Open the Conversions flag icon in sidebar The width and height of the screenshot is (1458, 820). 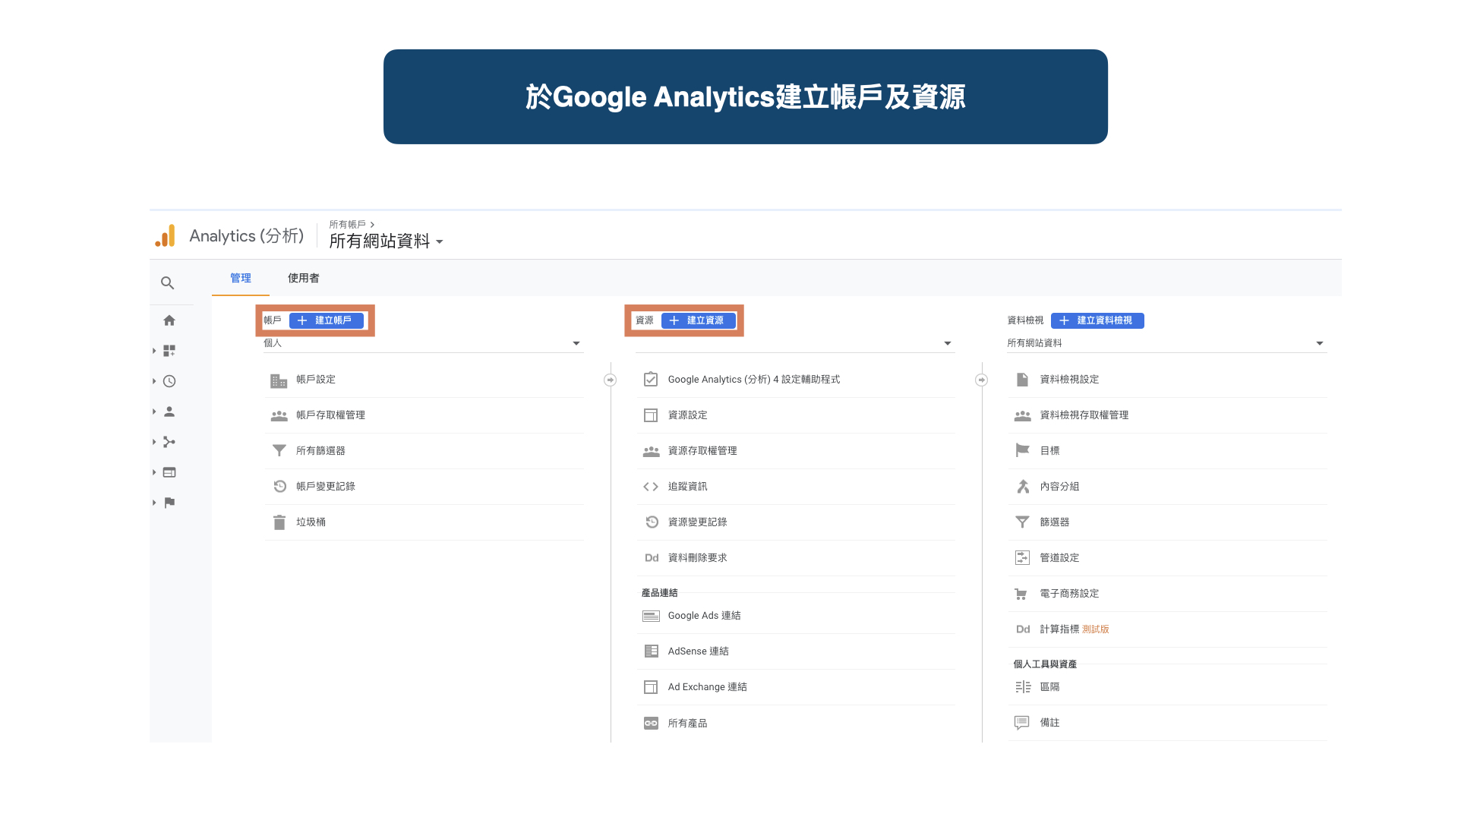[169, 503]
